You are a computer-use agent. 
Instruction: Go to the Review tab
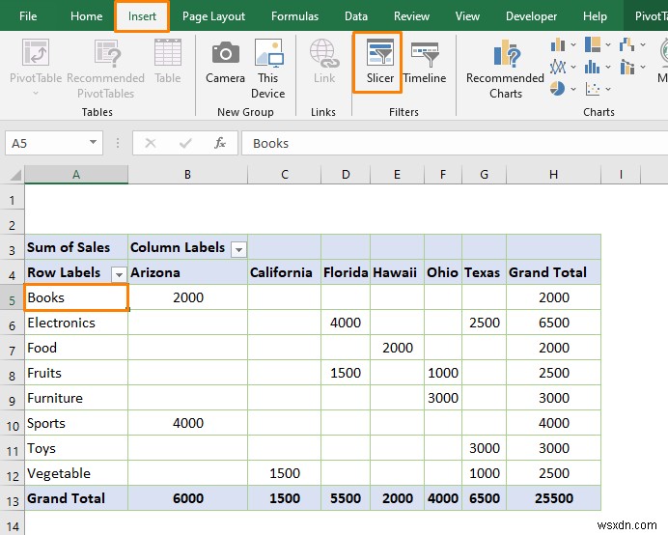[x=411, y=16]
